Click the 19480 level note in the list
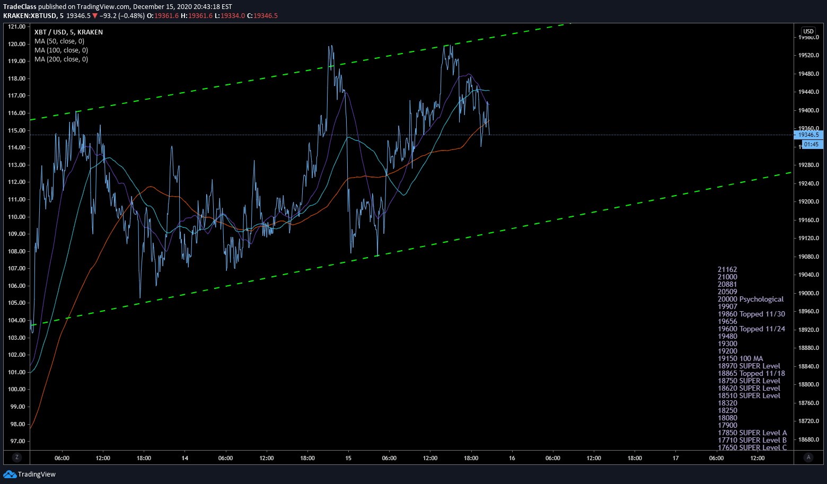827x484 pixels. [727, 336]
